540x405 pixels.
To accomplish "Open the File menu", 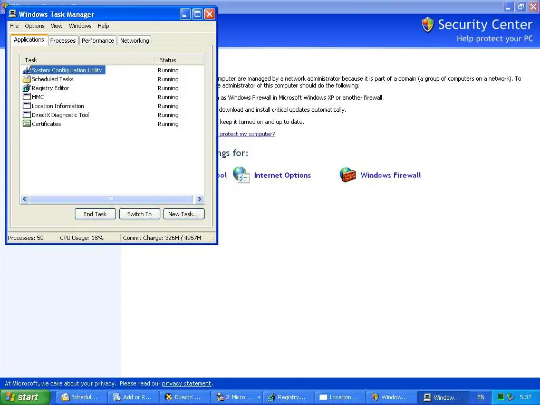I will click(14, 26).
